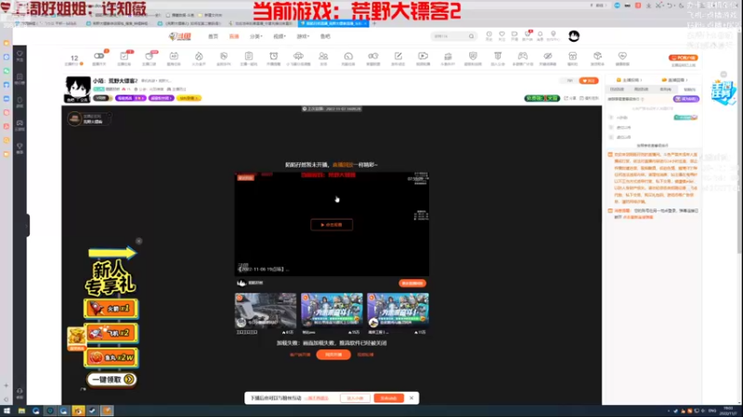
Task: Expand the 视频 dropdown menu
Action: point(280,36)
